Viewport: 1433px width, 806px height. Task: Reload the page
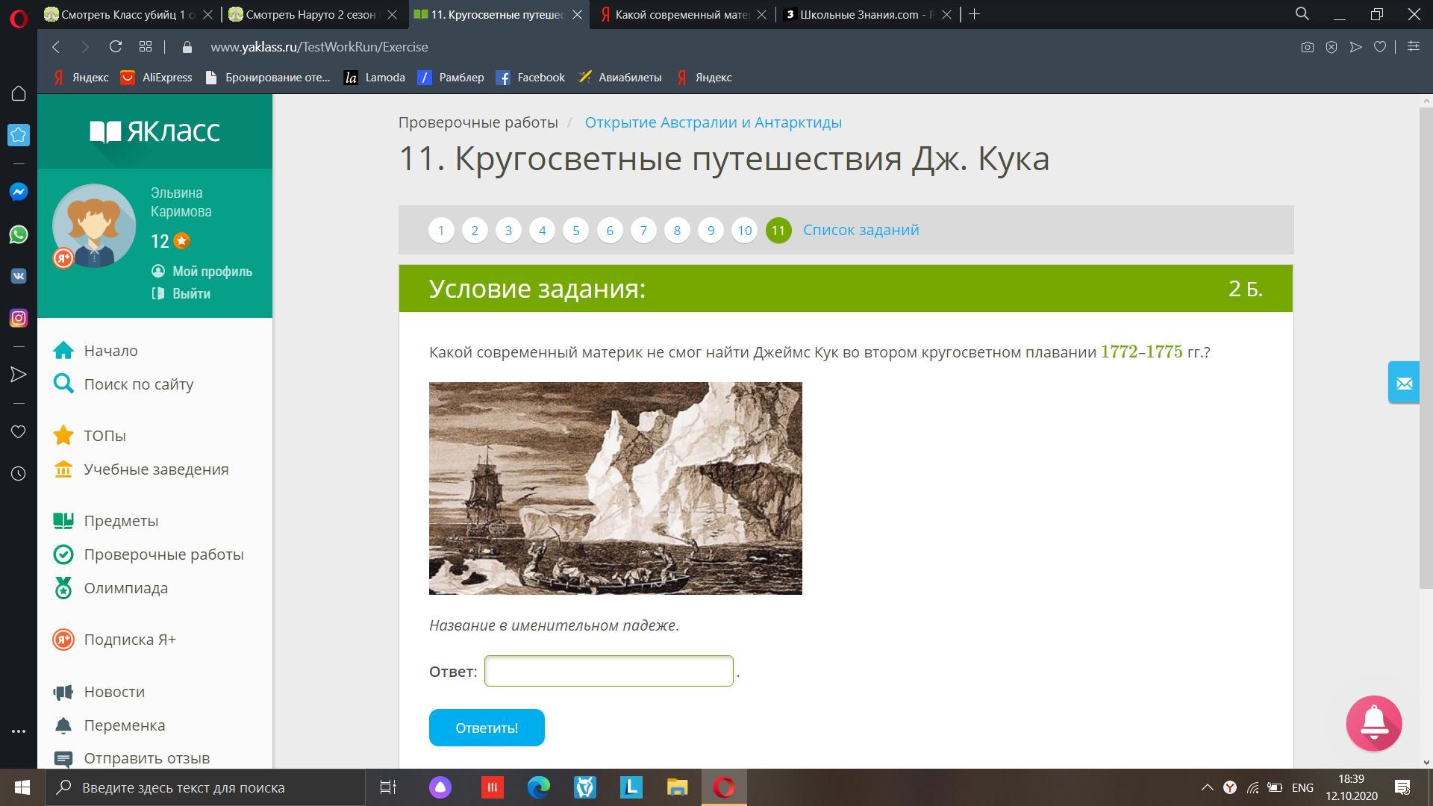(x=115, y=47)
